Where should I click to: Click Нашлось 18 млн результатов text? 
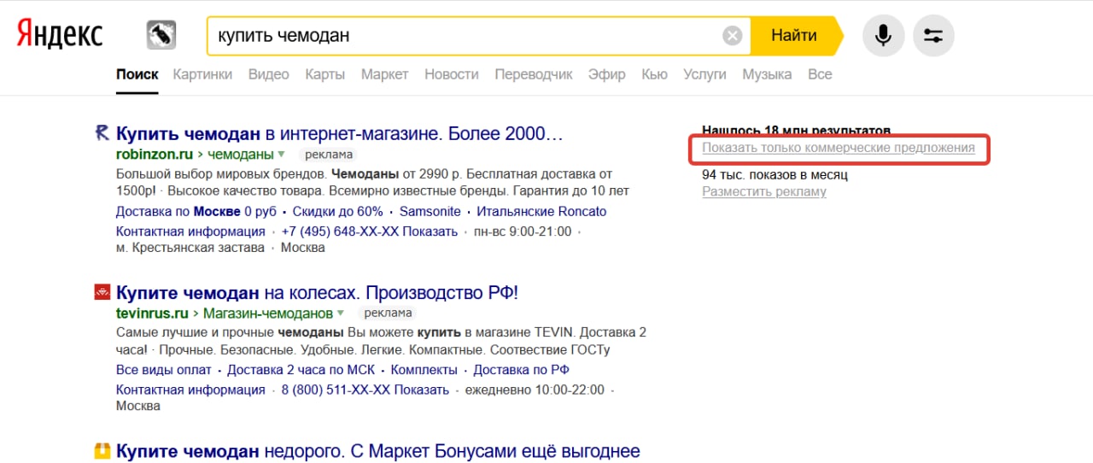coord(796,130)
